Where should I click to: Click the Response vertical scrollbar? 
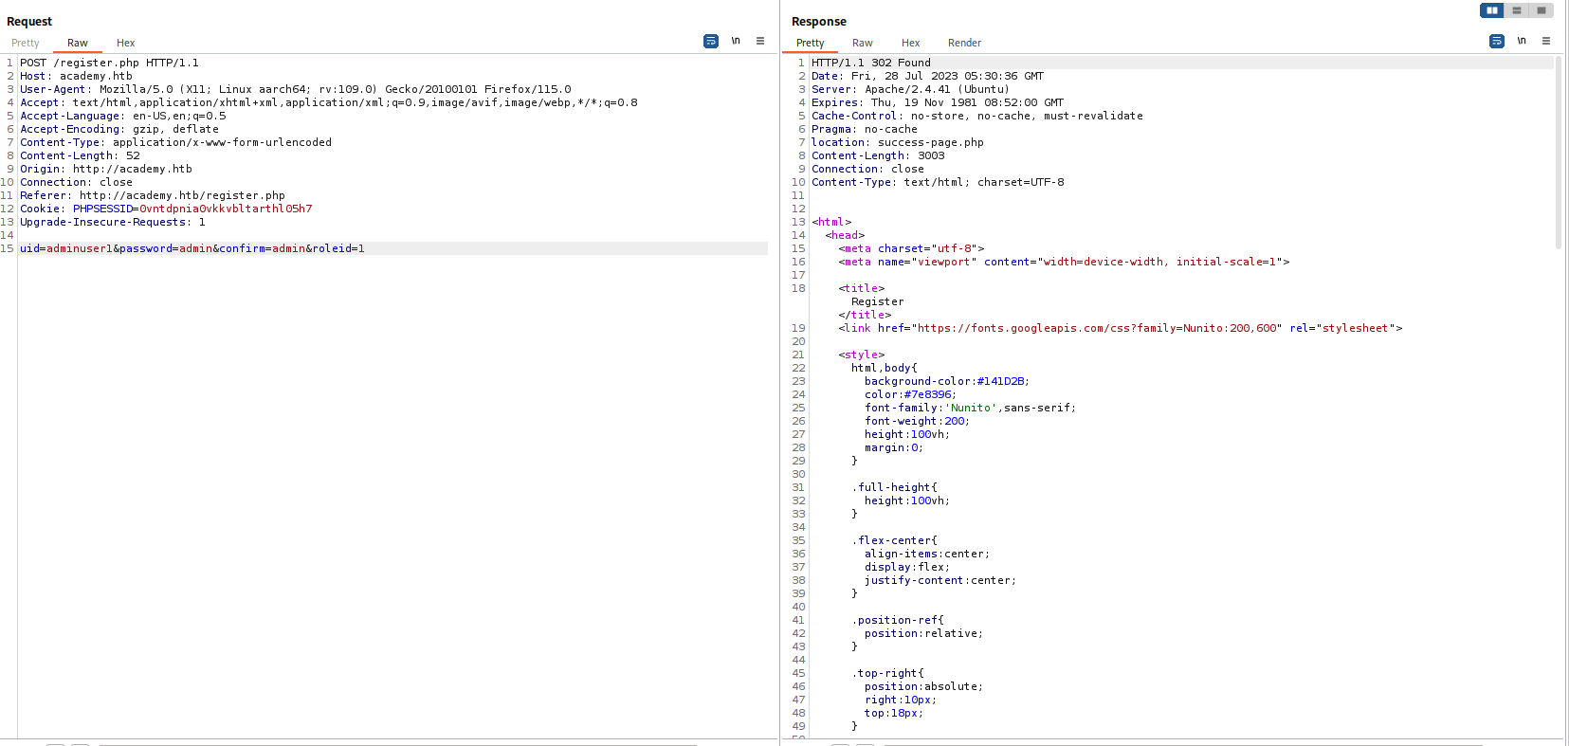click(1559, 152)
